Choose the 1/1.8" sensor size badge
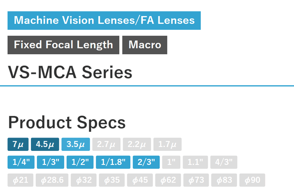 click(113, 162)
